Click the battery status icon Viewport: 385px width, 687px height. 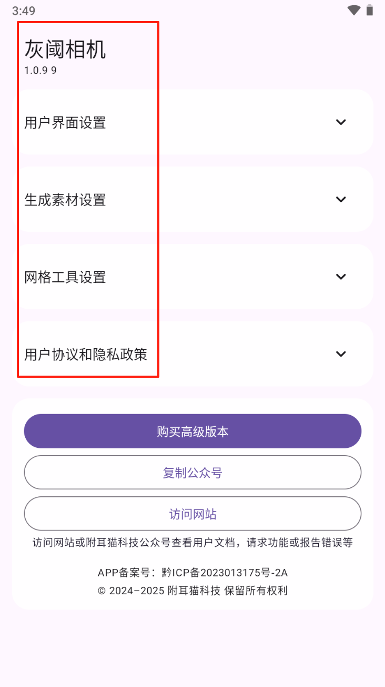tap(370, 10)
